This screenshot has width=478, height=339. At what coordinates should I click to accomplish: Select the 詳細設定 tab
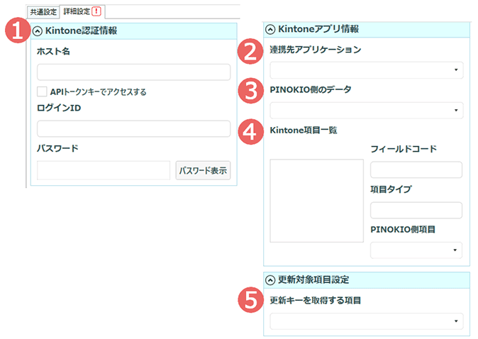82,11
